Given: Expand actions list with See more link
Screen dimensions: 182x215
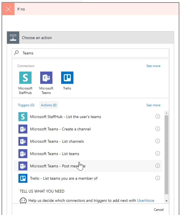Looking at the screenshot, I should pos(153,105).
